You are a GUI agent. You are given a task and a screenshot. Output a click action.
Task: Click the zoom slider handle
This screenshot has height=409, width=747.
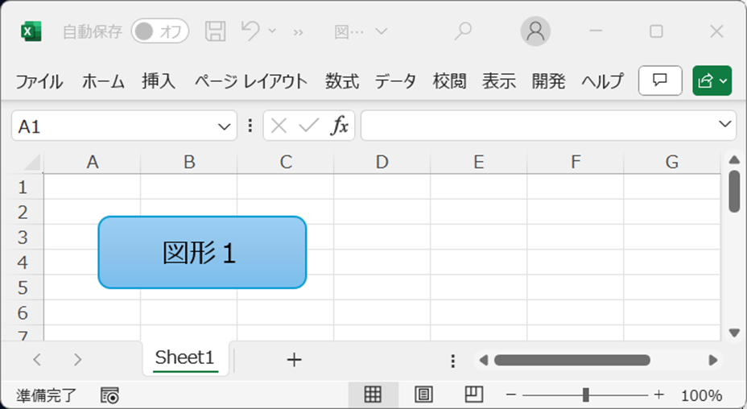pos(585,395)
